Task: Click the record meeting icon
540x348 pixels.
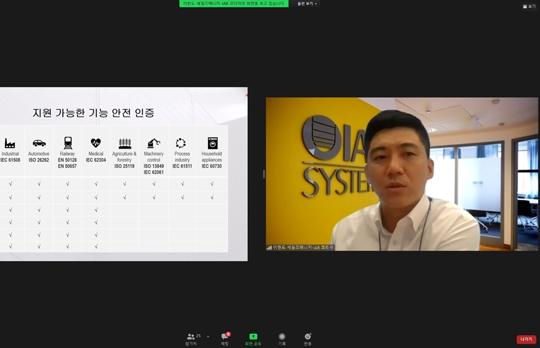Action: (x=282, y=339)
